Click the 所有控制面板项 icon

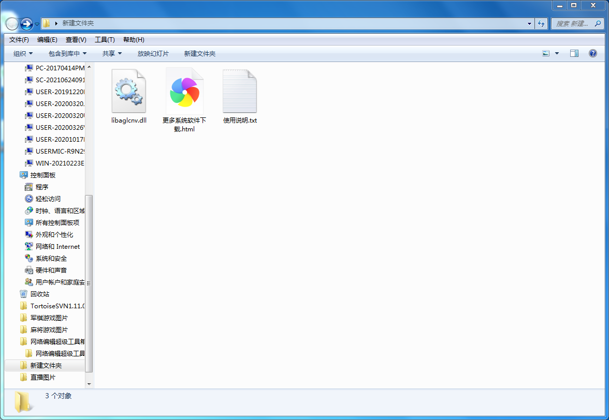pyautogui.click(x=29, y=222)
